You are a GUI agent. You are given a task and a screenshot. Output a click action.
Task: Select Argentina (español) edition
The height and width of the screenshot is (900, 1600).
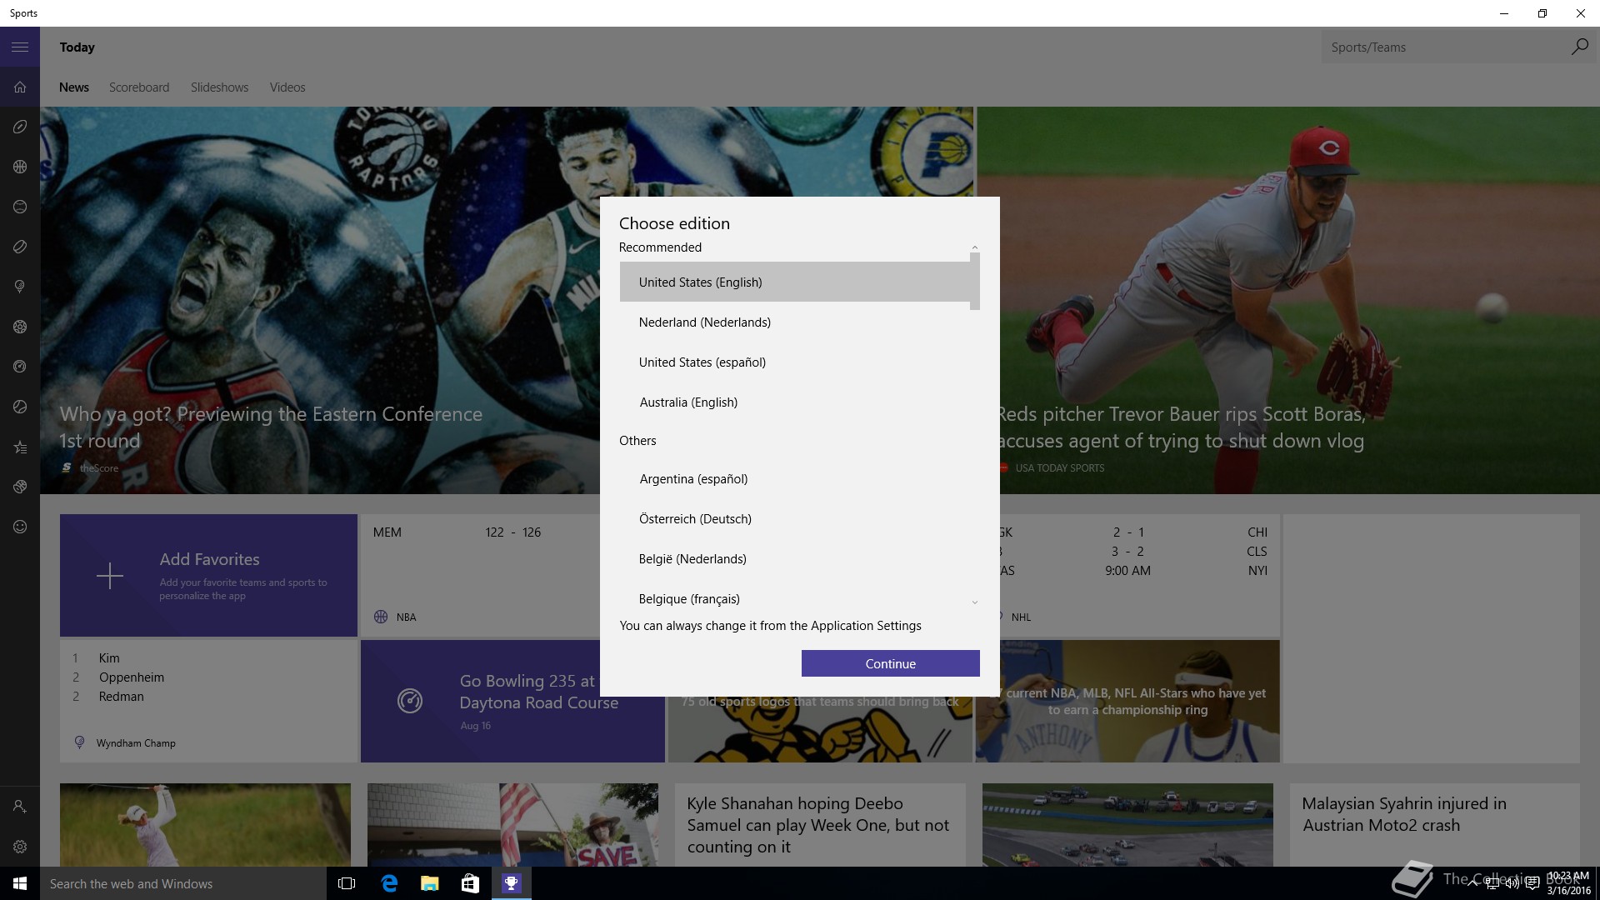(795, 478)
